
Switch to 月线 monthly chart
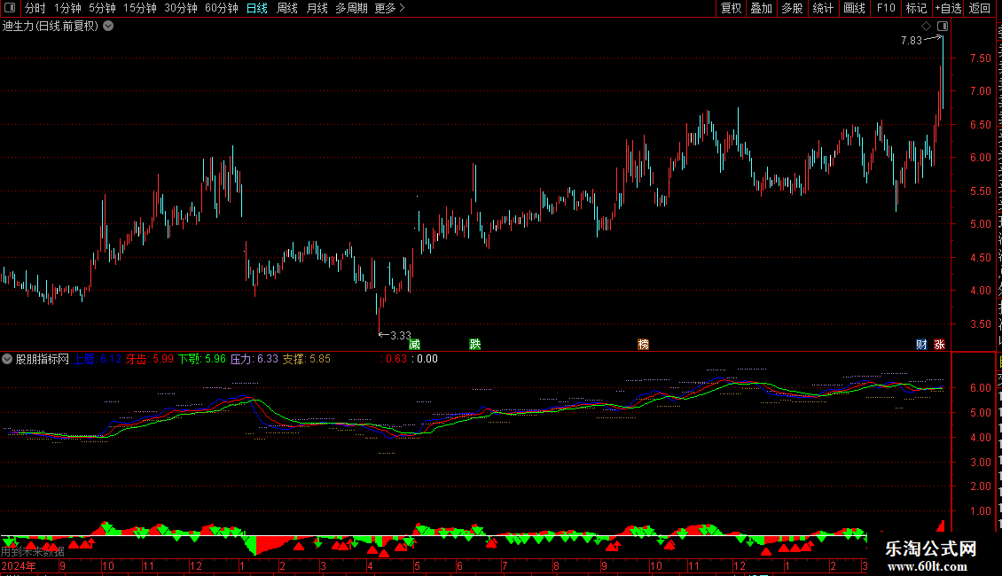click(317, 8)
